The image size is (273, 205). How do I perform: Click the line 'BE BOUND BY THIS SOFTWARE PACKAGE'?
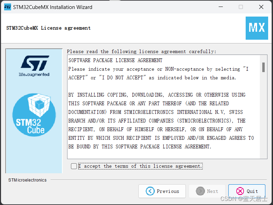coord(140,147)
